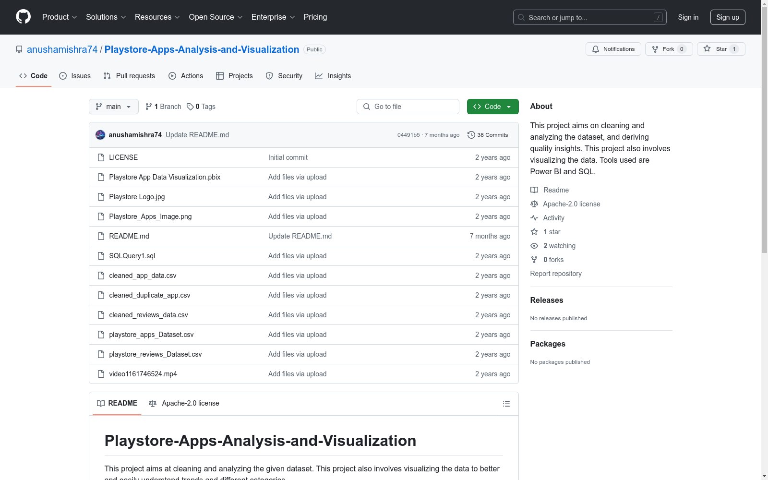Expand the Product menu
This screenshot has height=480, width=768.
click(60, 17)
